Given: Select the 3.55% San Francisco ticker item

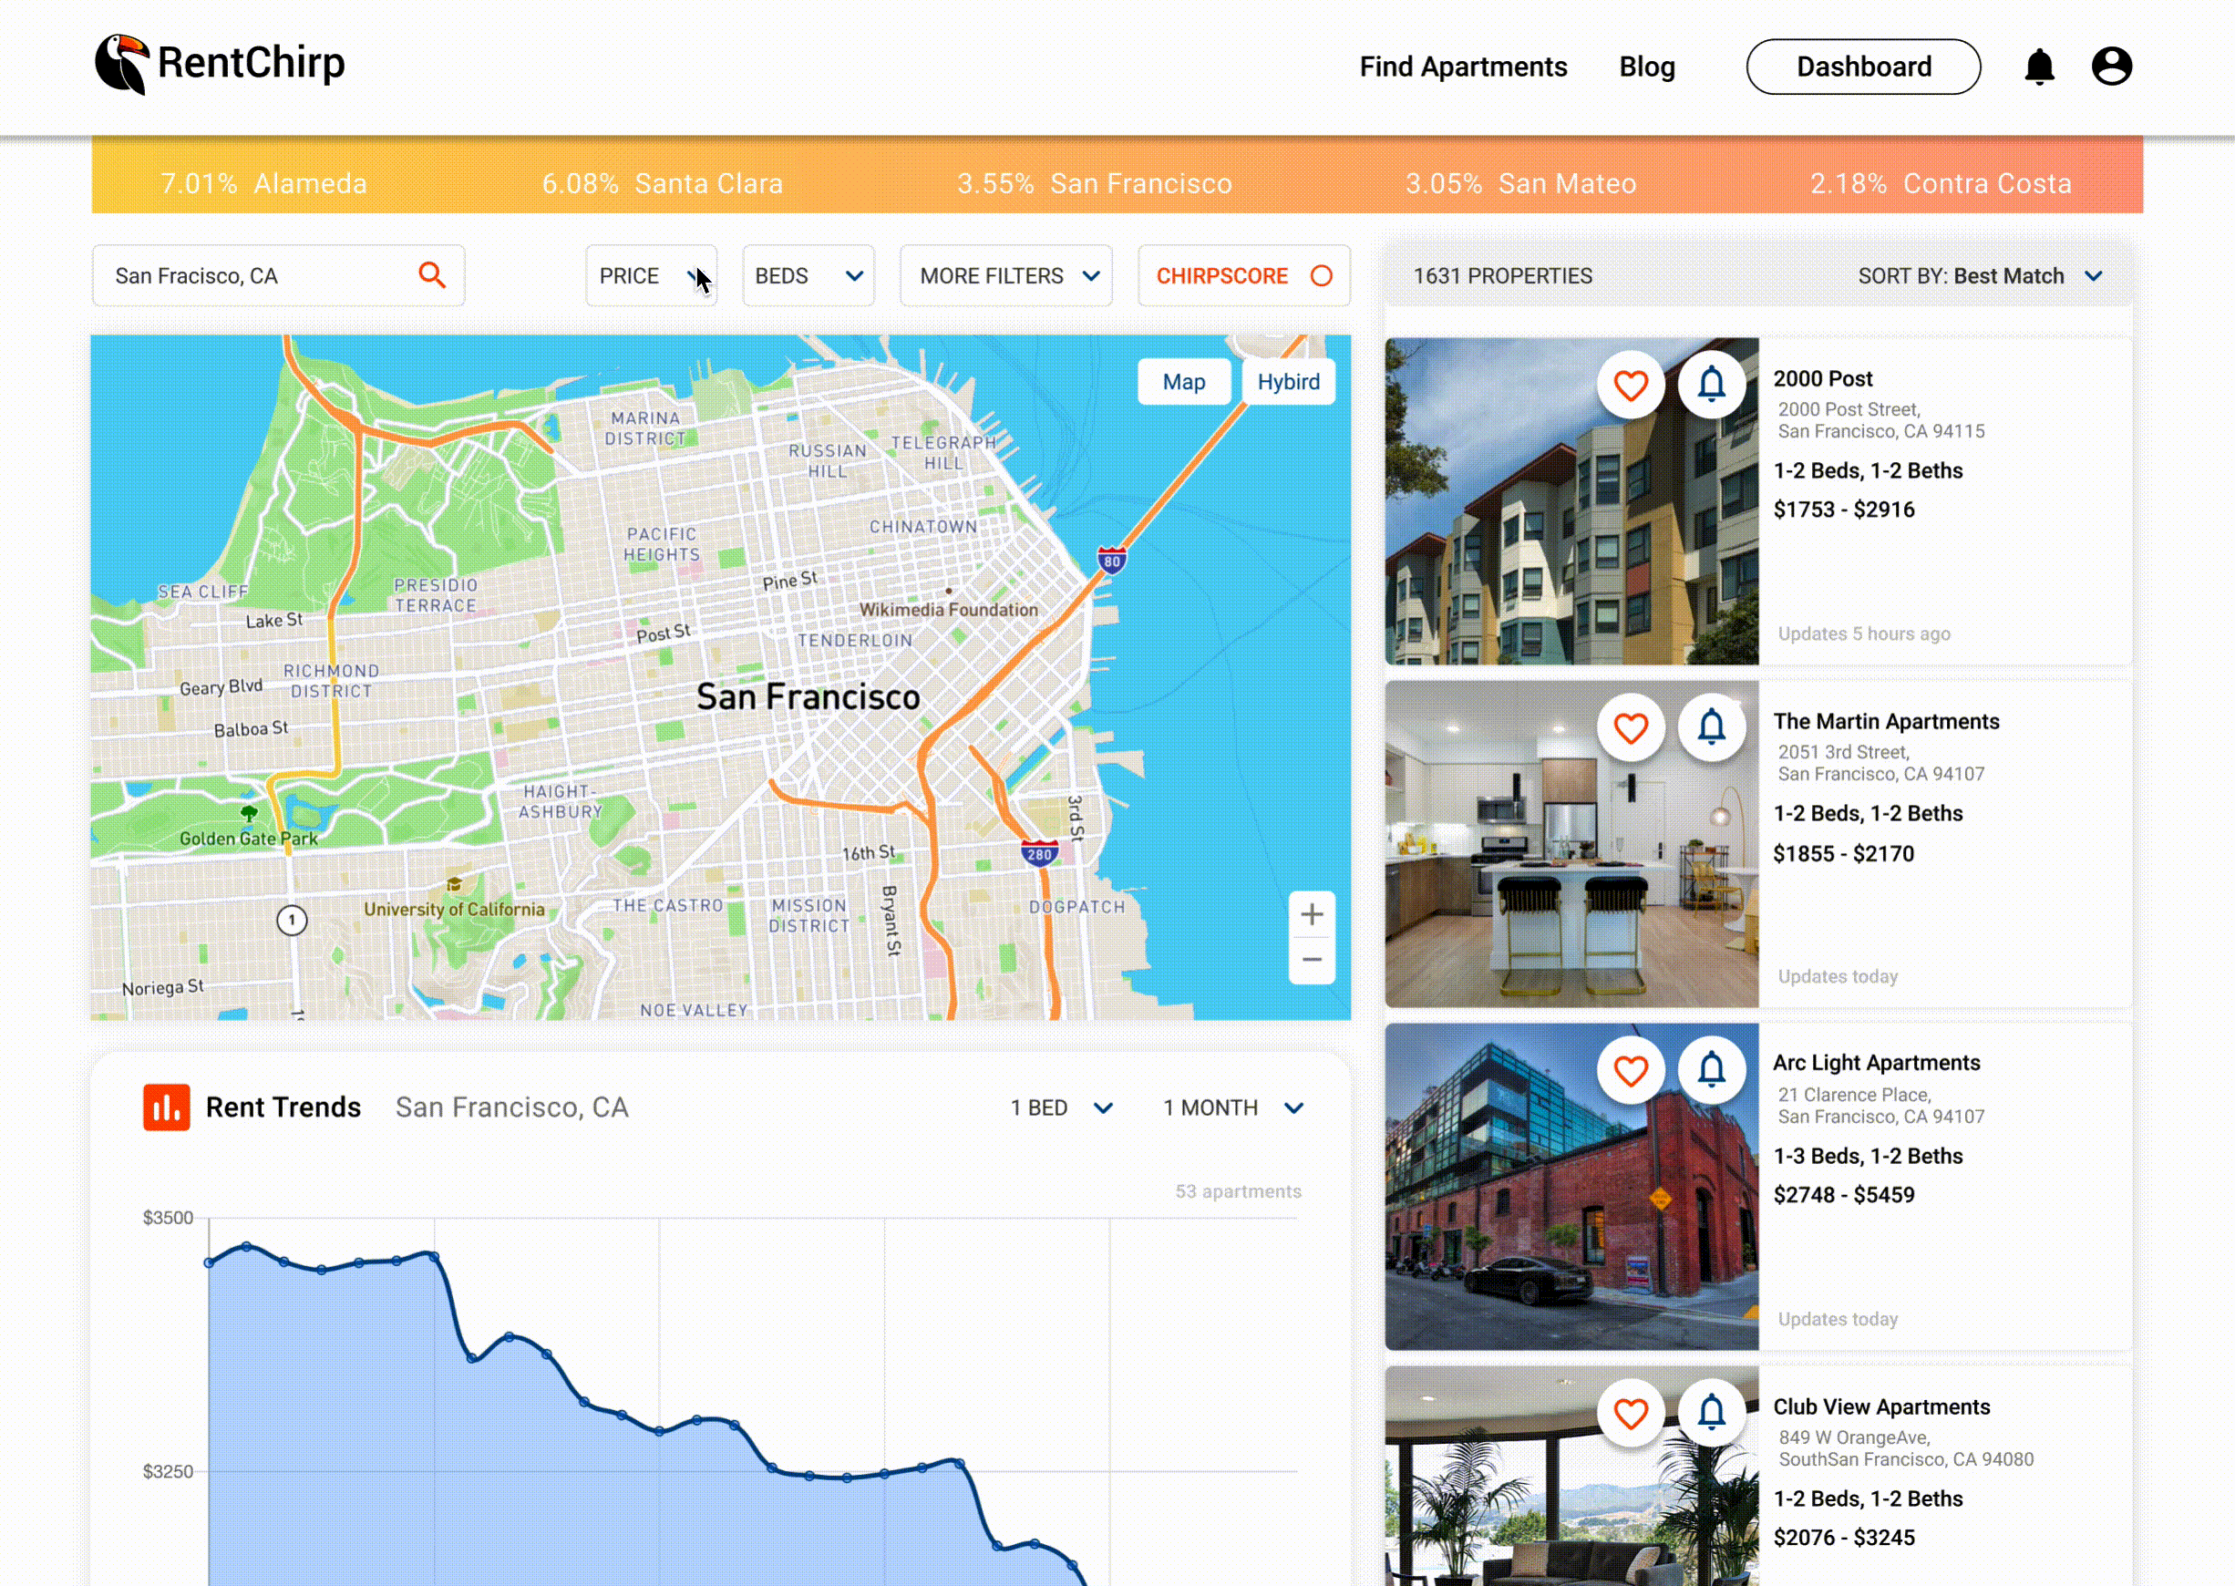Looking at the screenshot, I should [x=1095, y=183].
